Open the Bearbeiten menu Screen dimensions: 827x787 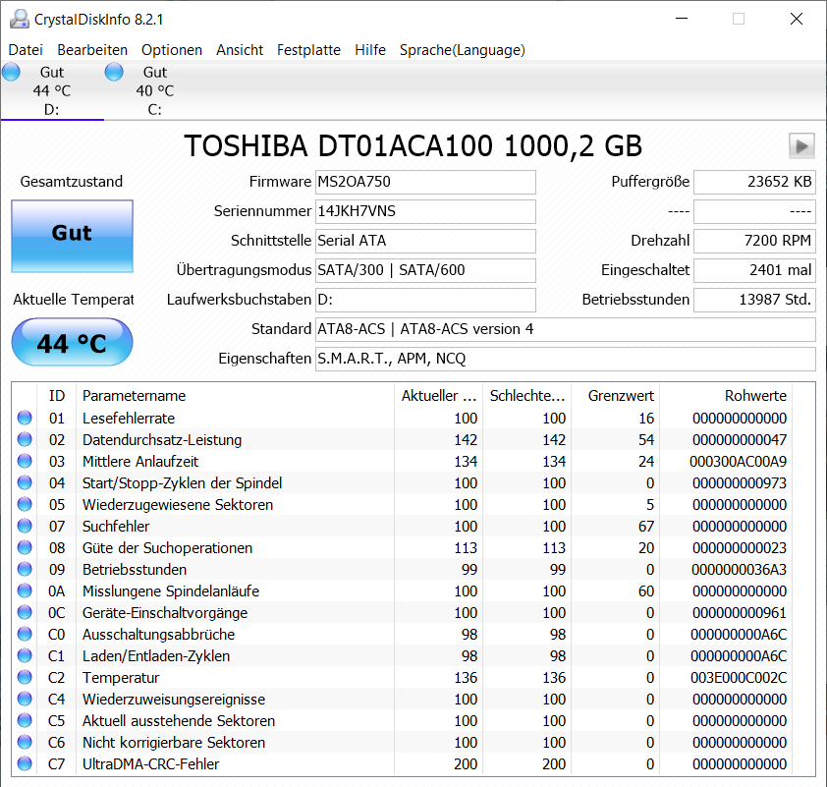coord(92,50)
